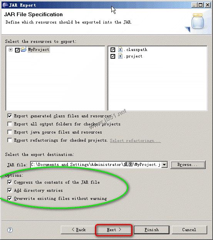Open the JAR file path dropdown
The height and width of the screenshot is (240, 213).
click(164, 165)
